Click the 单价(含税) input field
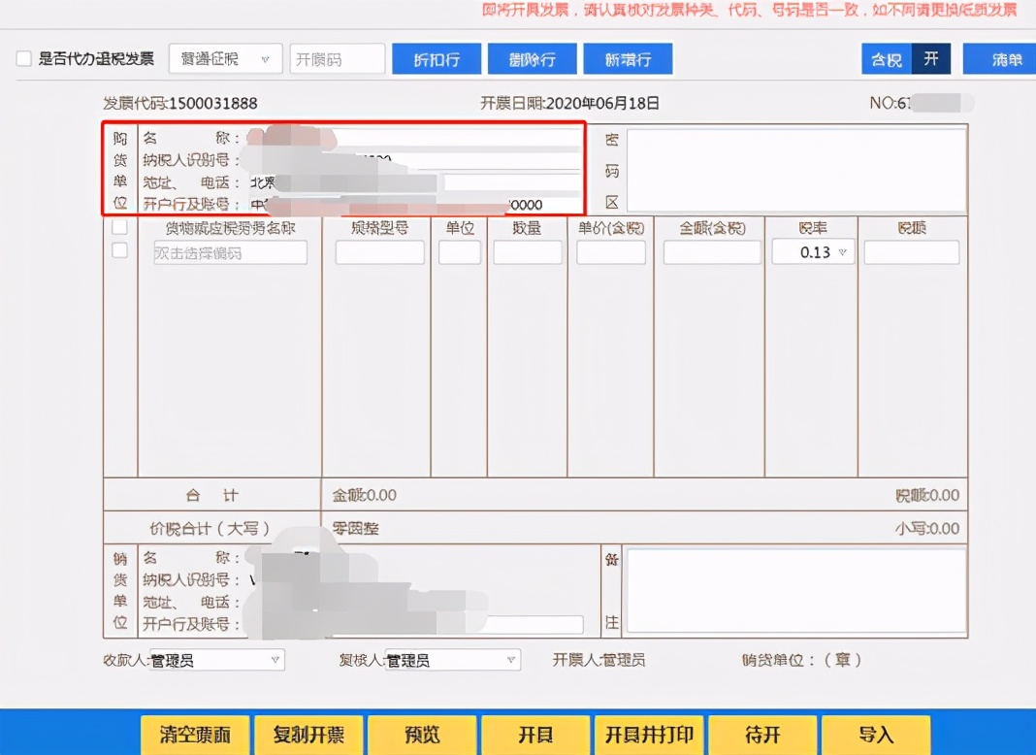 tap(610, 252)
